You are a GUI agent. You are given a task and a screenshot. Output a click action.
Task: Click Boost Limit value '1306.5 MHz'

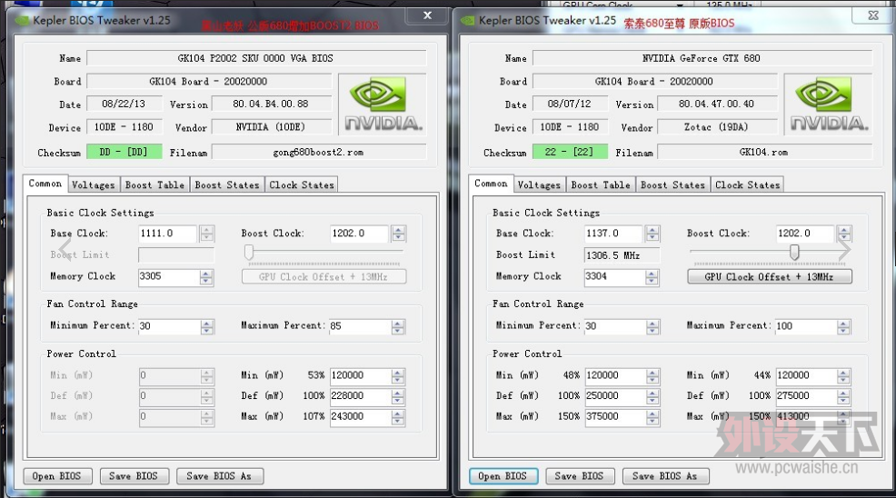(x=622, y=255)
